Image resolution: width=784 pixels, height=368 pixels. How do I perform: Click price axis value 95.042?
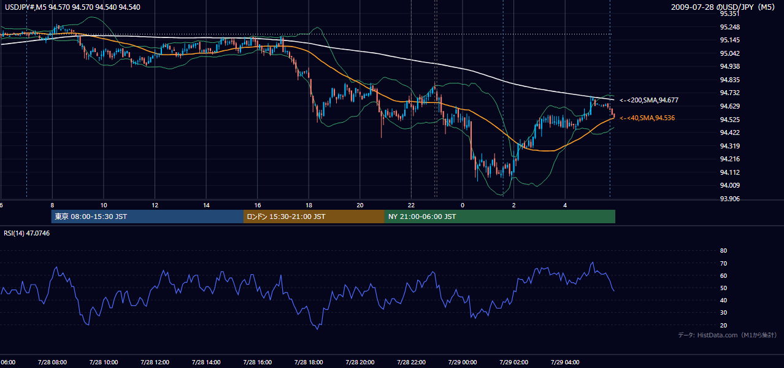pyautogui.click(x=729, y=53)
